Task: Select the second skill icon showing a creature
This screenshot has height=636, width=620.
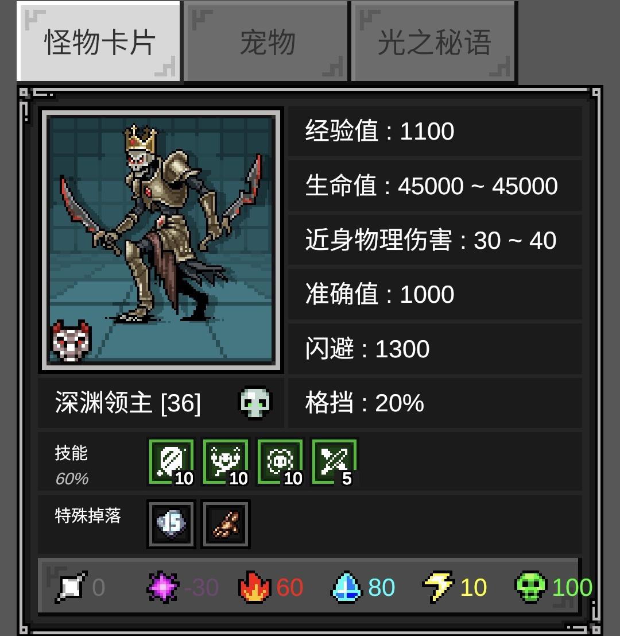Action: pyautogui.click(x=226, y=461)
